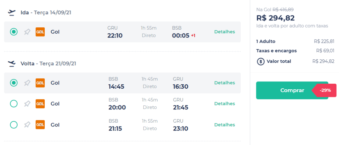Select the 22:10 outbound flight radio button
Viewport: 339px width, 145px height.
point(14,32)
